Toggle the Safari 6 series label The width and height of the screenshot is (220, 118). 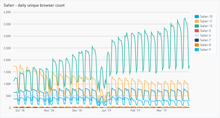click(205, 35)
